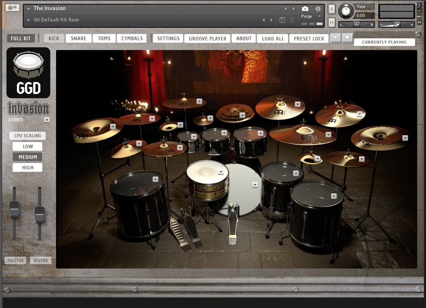Delete the snapshot using the trash icon
Screen dimensions: 426x308
point(291,19)
